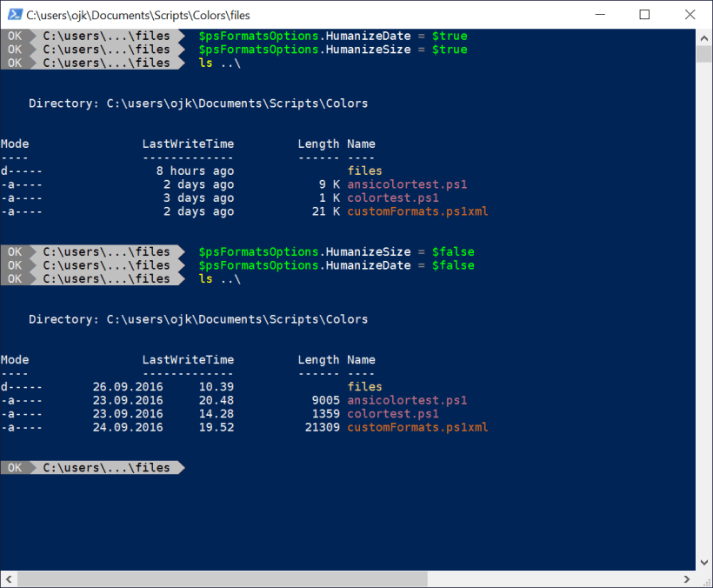Click the '9 K' humanized size value

tap(328, 184)
